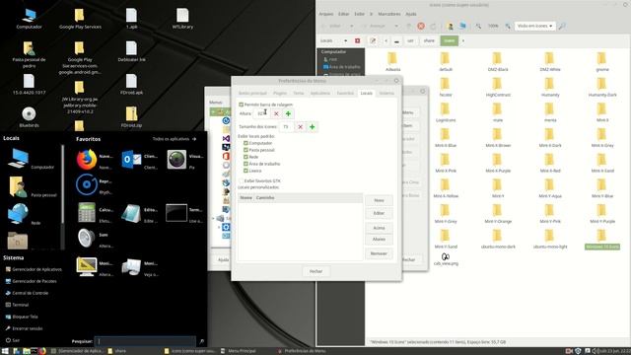Open the Arquivo menu in file manager
Screen dimensions: 631x355
[x=326, y=14]
